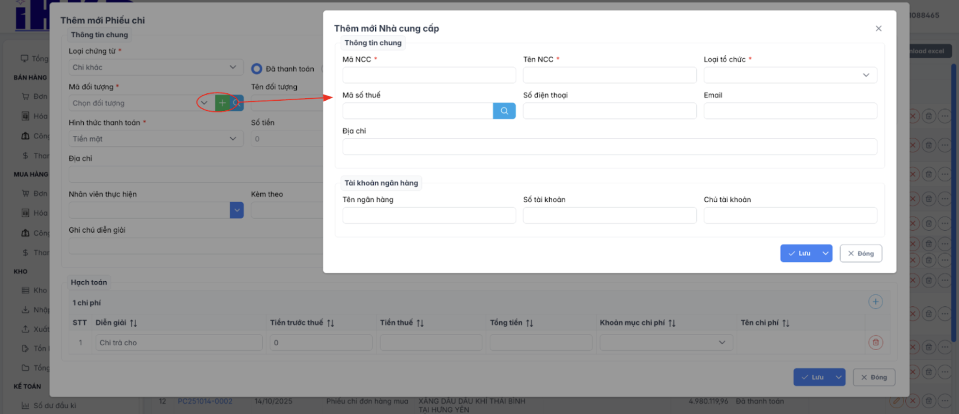The image size is (959, 414).
Task: Expand the supplier Lưu button arrow
Action: click(825, 253)
